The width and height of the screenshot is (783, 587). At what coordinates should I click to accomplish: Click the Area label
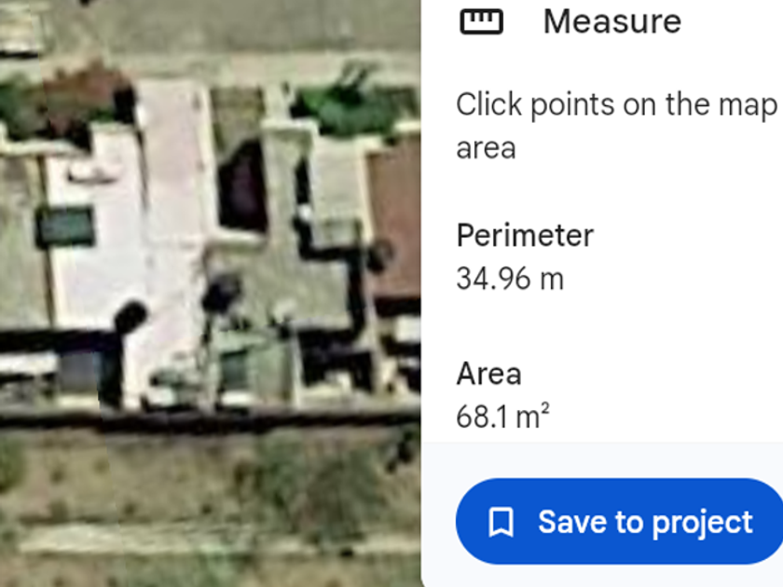point(488,374)
